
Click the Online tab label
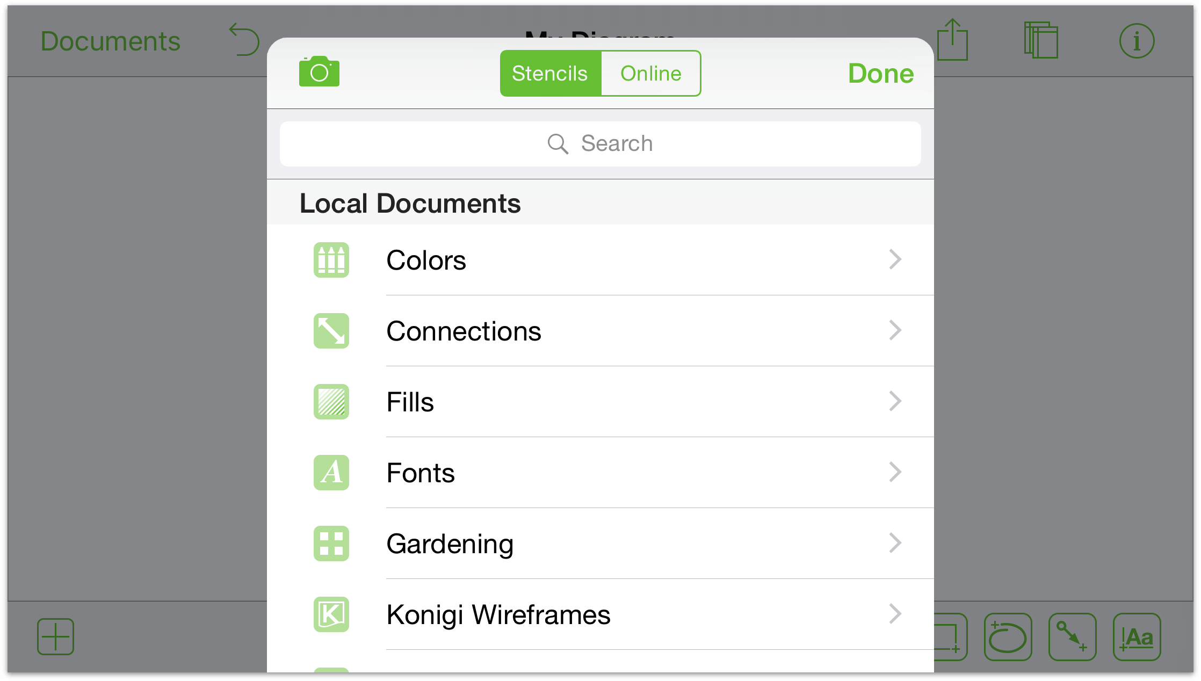pos(650,74)
